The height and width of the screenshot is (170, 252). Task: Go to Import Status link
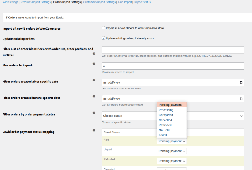coord(143,2)
